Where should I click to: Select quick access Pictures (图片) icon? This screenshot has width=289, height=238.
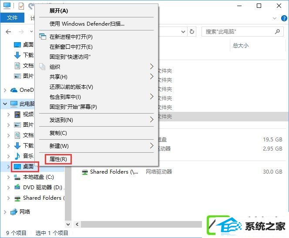[17, 76]
